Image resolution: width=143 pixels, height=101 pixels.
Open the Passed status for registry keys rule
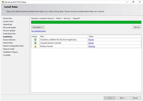(x=91, y=40)
